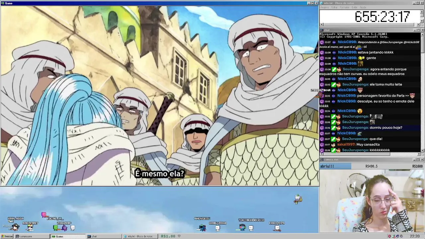
Task: Open the Editar menu in Bloco de notas
Action: (334, 7)
